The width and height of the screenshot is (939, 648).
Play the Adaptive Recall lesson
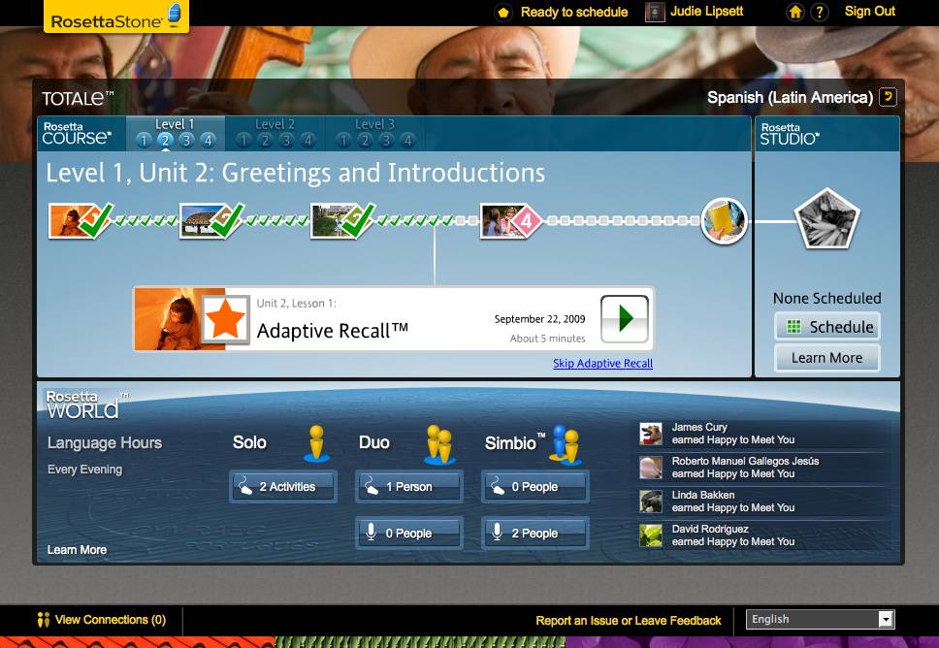tap(625, 318)
